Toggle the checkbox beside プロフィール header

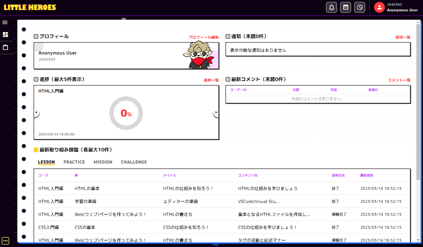[x=35, y=36]
